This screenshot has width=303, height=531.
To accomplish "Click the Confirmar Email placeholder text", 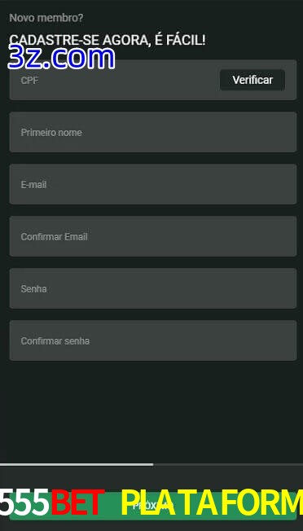I will 55,237.
